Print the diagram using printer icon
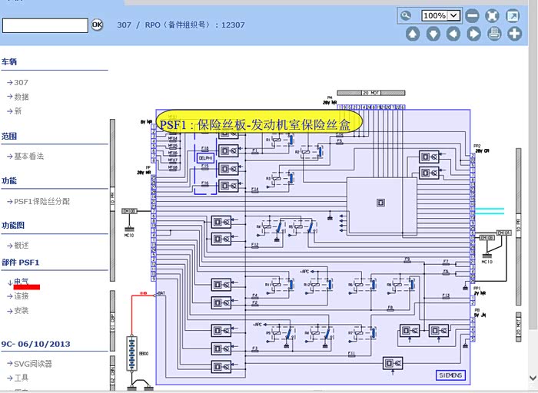 493,34
